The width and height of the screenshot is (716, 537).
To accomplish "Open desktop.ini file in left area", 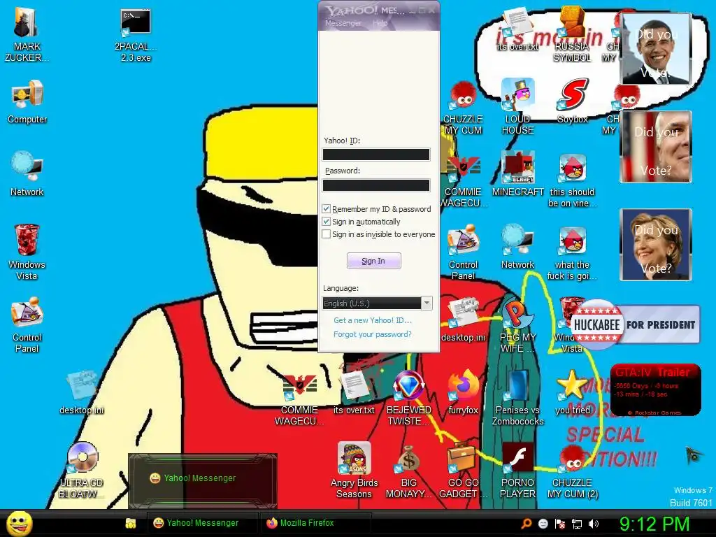I will [x=81, y=392].
